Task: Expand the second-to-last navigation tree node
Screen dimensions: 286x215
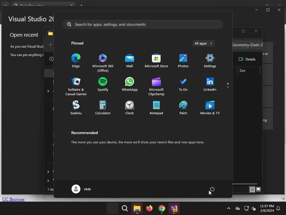Action: 48,172
